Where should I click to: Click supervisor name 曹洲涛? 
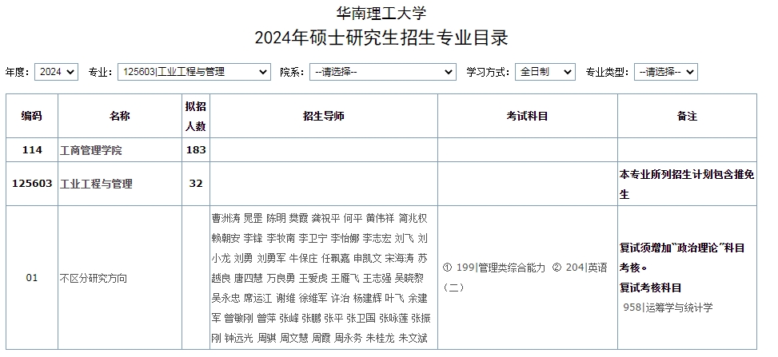225,218
